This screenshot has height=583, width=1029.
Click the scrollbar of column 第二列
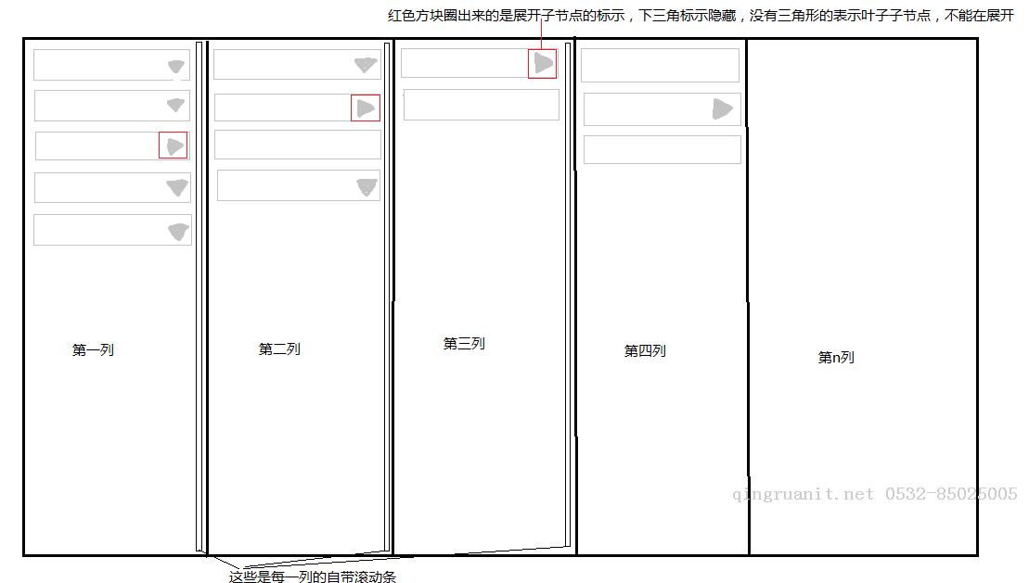coord(387,297)
